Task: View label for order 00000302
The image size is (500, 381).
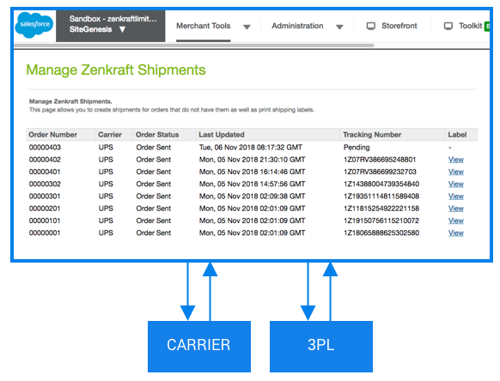Action: point(456,184)
